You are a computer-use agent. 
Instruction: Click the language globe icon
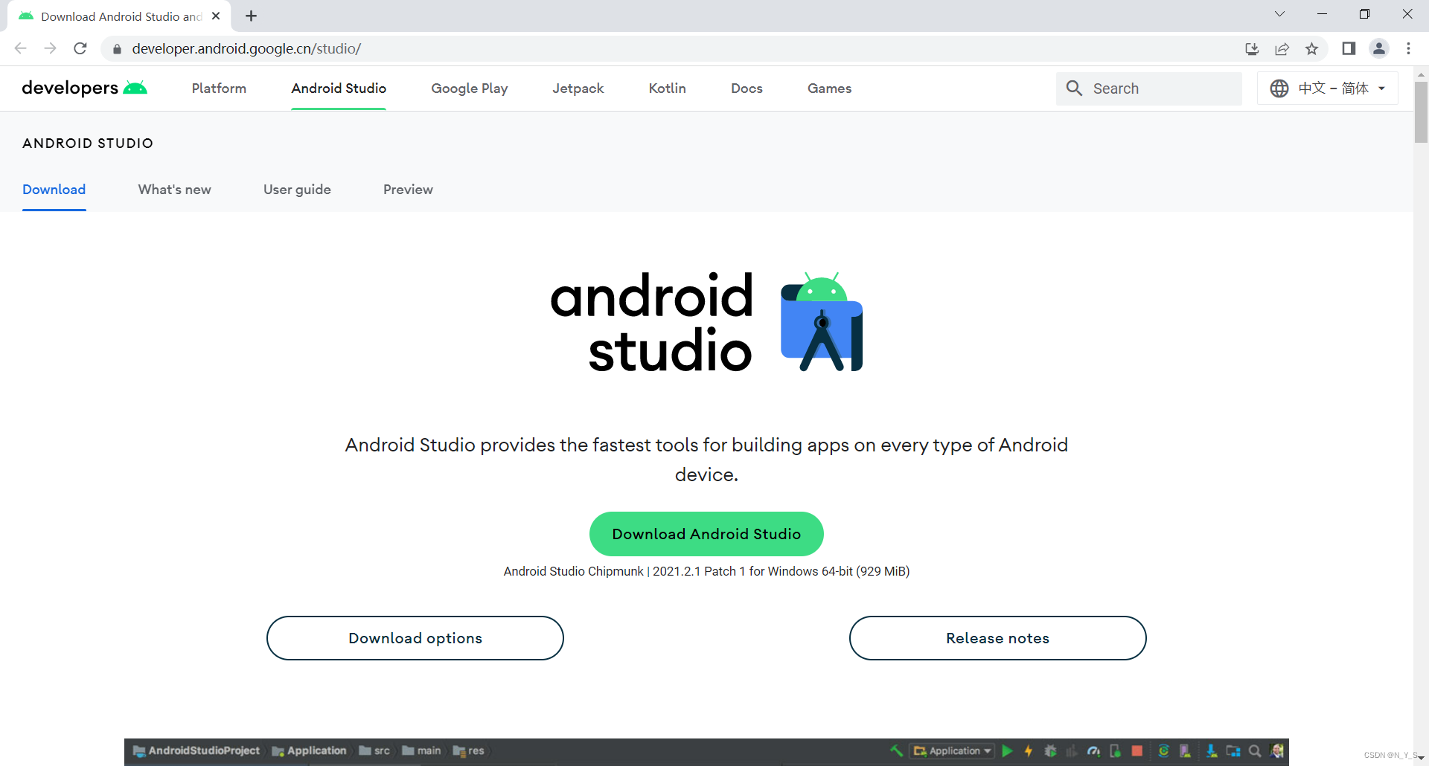coord(1279,88)
